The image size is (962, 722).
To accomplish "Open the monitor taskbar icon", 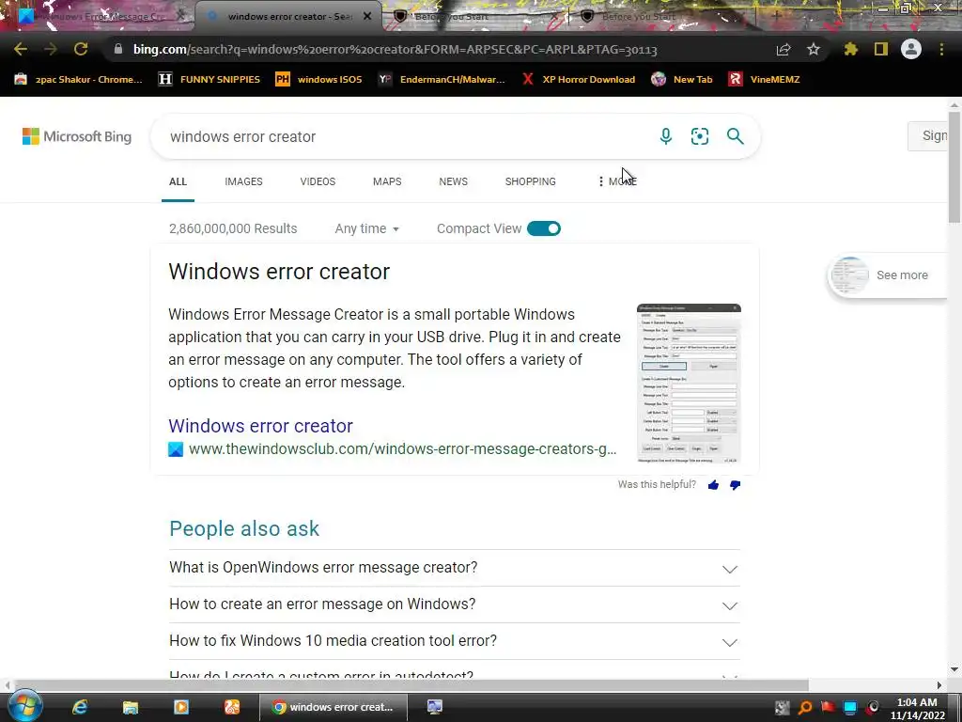I will [x=435, y=707].
